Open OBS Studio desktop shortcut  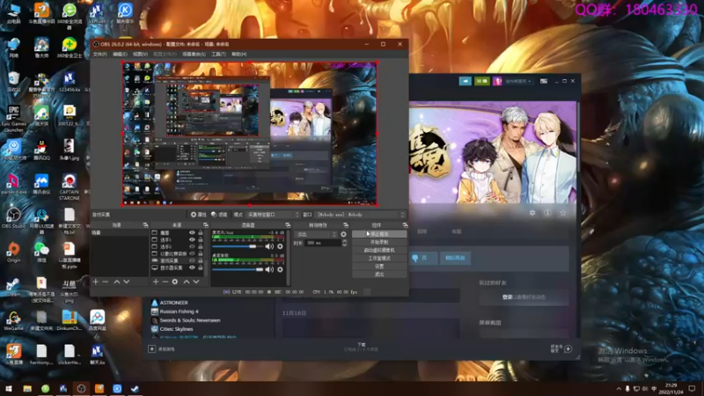pos(13,217)
